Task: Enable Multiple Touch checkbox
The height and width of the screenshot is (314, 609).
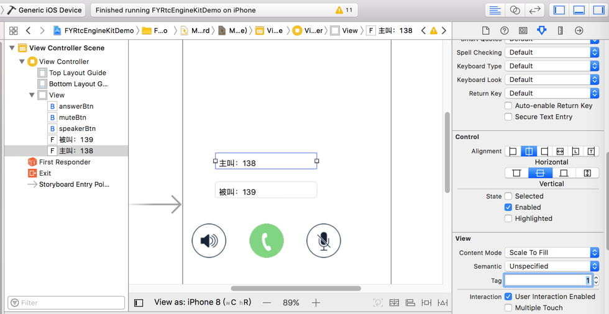Action: 508,308
